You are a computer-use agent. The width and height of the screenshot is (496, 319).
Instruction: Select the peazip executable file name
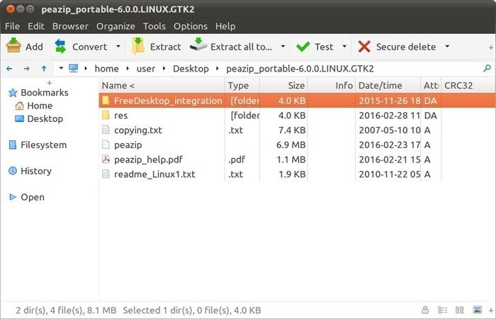(128, 145)
